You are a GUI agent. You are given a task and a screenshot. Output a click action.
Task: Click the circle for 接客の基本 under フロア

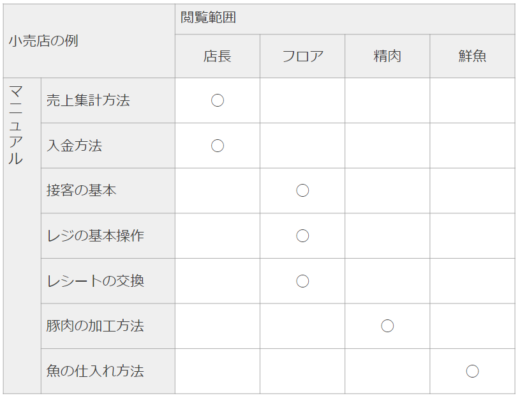302,190
